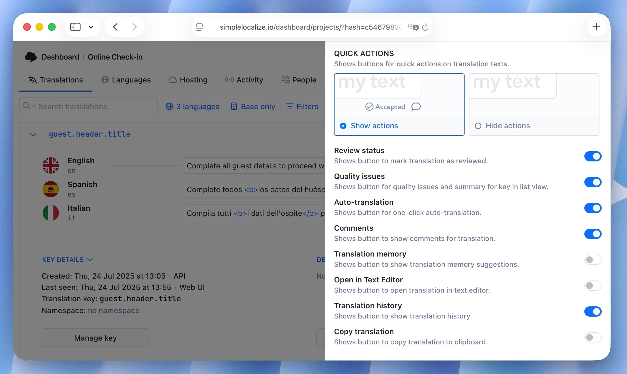Collapse the guest.header.title key chevron
This screenshot has height=374, width=627.
[33, 134]
